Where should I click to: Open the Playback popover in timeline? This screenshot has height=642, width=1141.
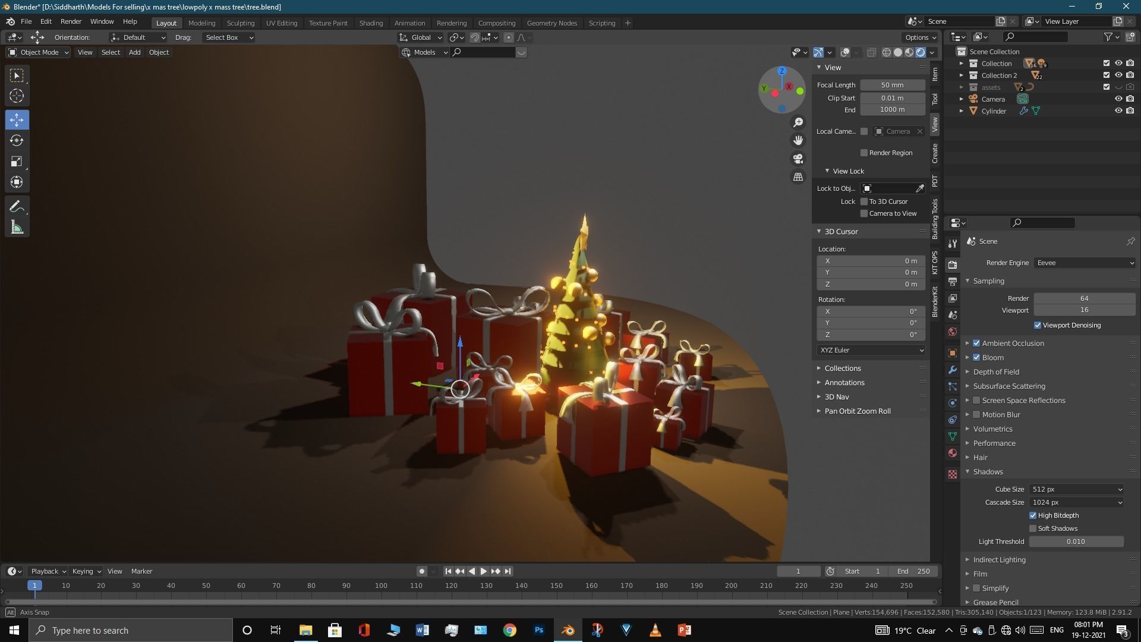(x=48, y=571)
